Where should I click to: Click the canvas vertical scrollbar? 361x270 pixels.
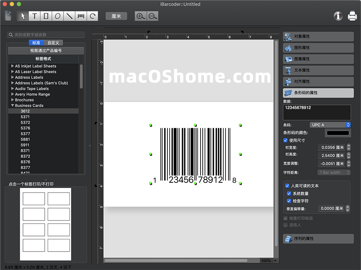(x=276, y=144)
